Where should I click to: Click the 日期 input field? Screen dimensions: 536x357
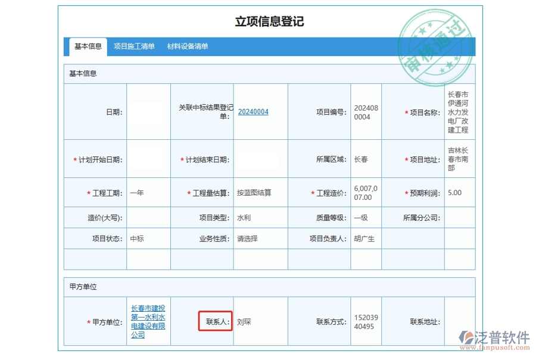pyautogui.click(x=148, y=111)
